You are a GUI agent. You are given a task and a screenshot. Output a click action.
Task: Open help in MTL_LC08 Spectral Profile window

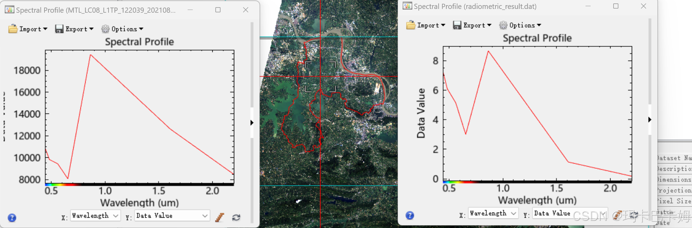click(x=12, y=218)
